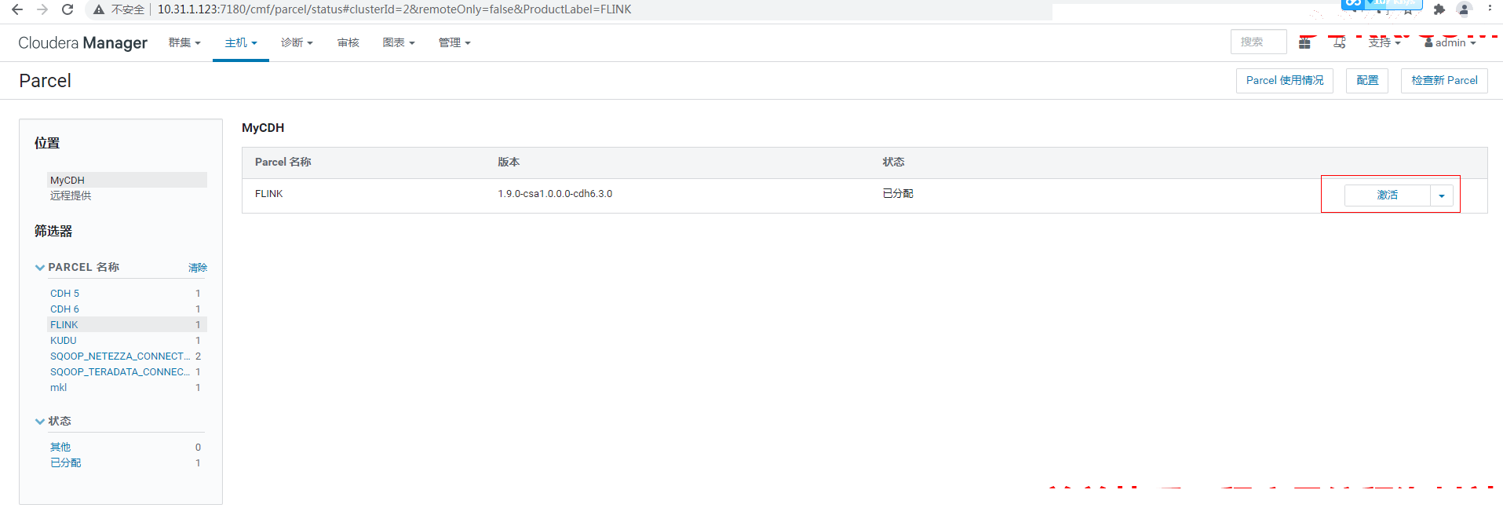This screenshot has width=1503, height=519.
Task: Click the browser address bar URL
Action: tap(394, 9)
